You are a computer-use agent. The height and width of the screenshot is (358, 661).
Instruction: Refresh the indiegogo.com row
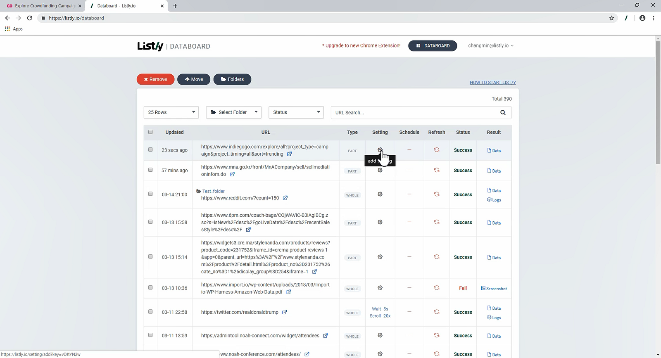click(x=437, y=150)
